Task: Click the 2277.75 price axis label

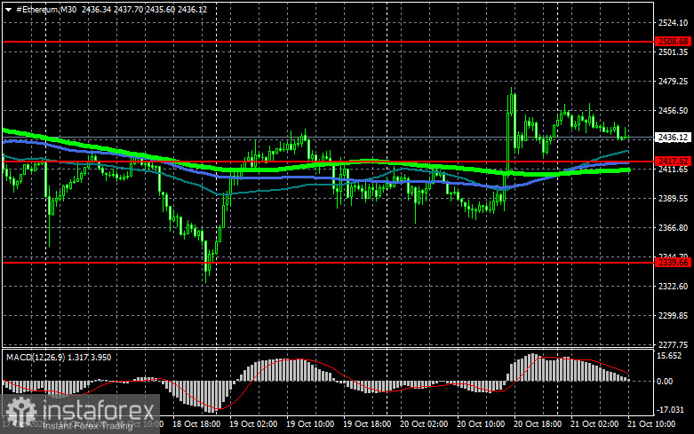Action: (674, 344)
